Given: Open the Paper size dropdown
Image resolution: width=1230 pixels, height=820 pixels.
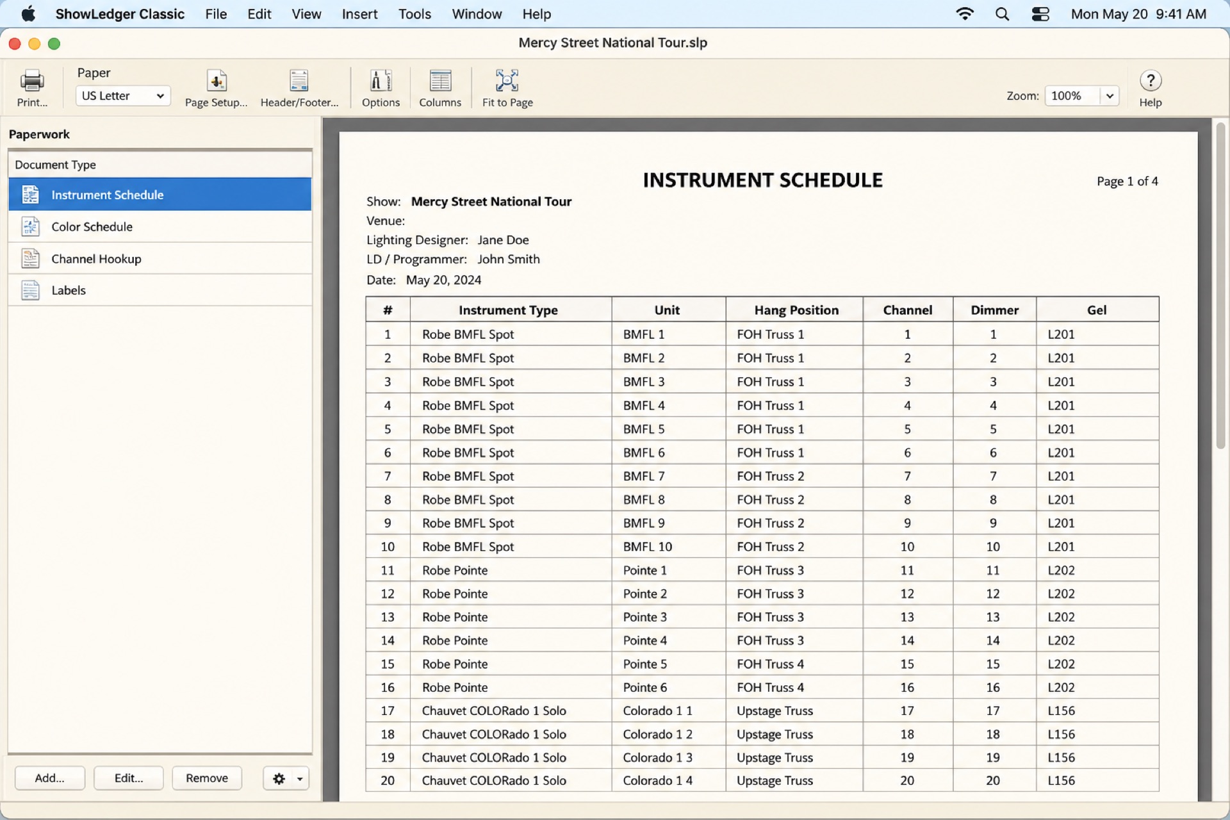Looking at the screenshot, I should 123,96.
